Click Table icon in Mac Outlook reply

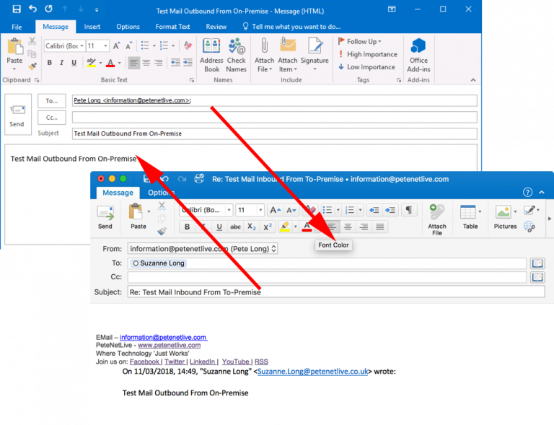(470, 217)
